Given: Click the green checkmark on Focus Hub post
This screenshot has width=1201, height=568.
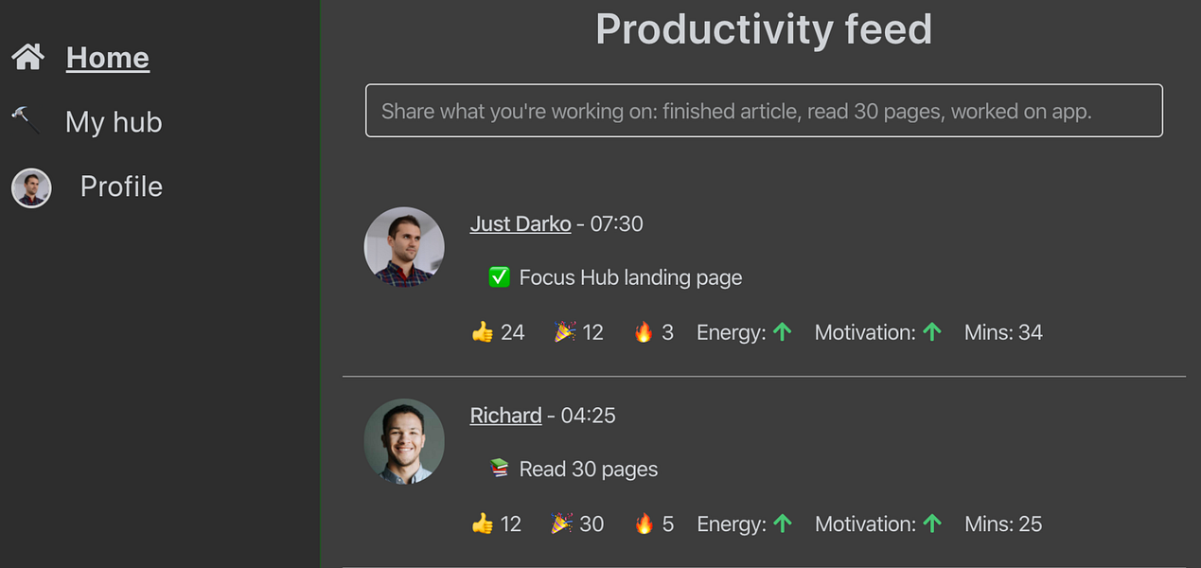Looking at the screenshot, I should coord(499,276).
